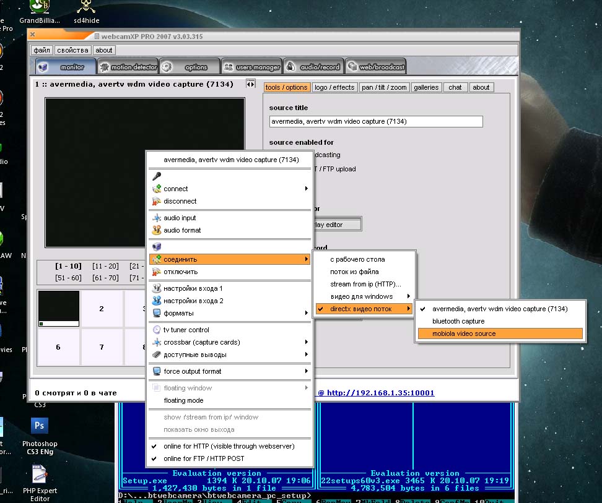Switch to the web/broadcast tab
The width and height of the screenshot is (602, 503).
pyautogui.click(x=376, y=67)
